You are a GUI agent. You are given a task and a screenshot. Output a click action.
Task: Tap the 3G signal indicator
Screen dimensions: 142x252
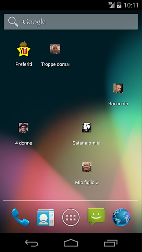[x=111, y=5]
